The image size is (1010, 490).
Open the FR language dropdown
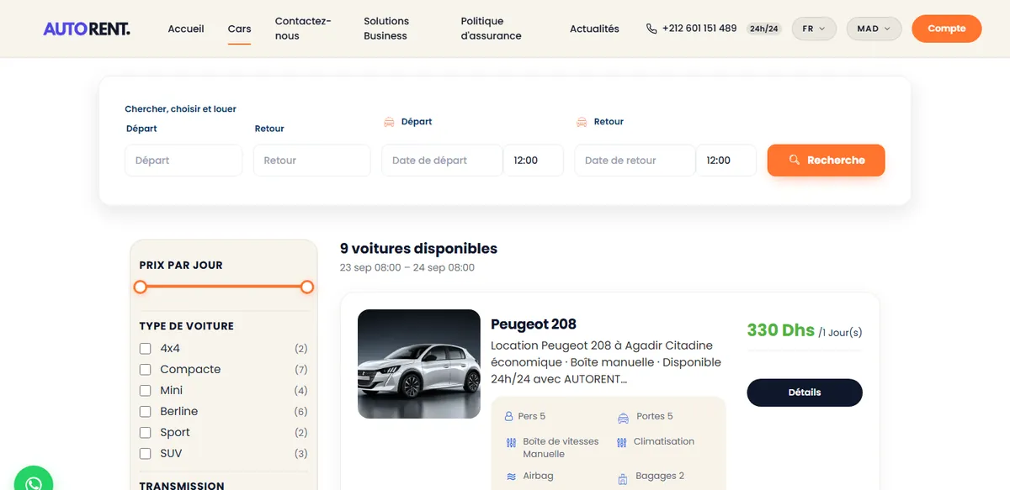point(814,29)
